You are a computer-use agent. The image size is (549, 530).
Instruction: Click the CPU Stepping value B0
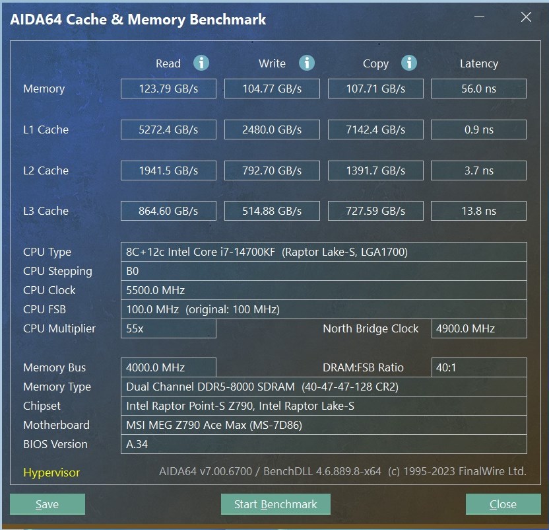coord(324,271)
